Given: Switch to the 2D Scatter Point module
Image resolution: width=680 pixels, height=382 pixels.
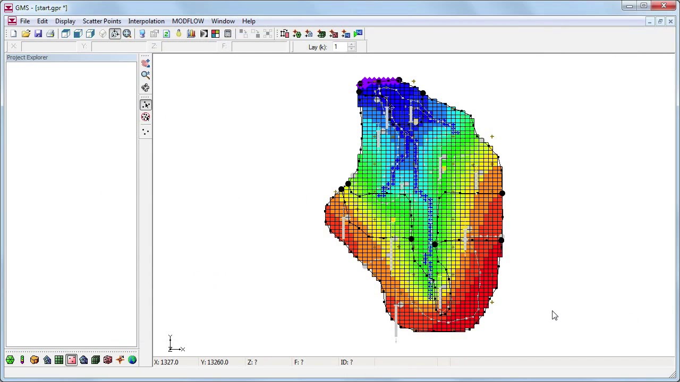Looking at the screenshot, I should 71,360.
